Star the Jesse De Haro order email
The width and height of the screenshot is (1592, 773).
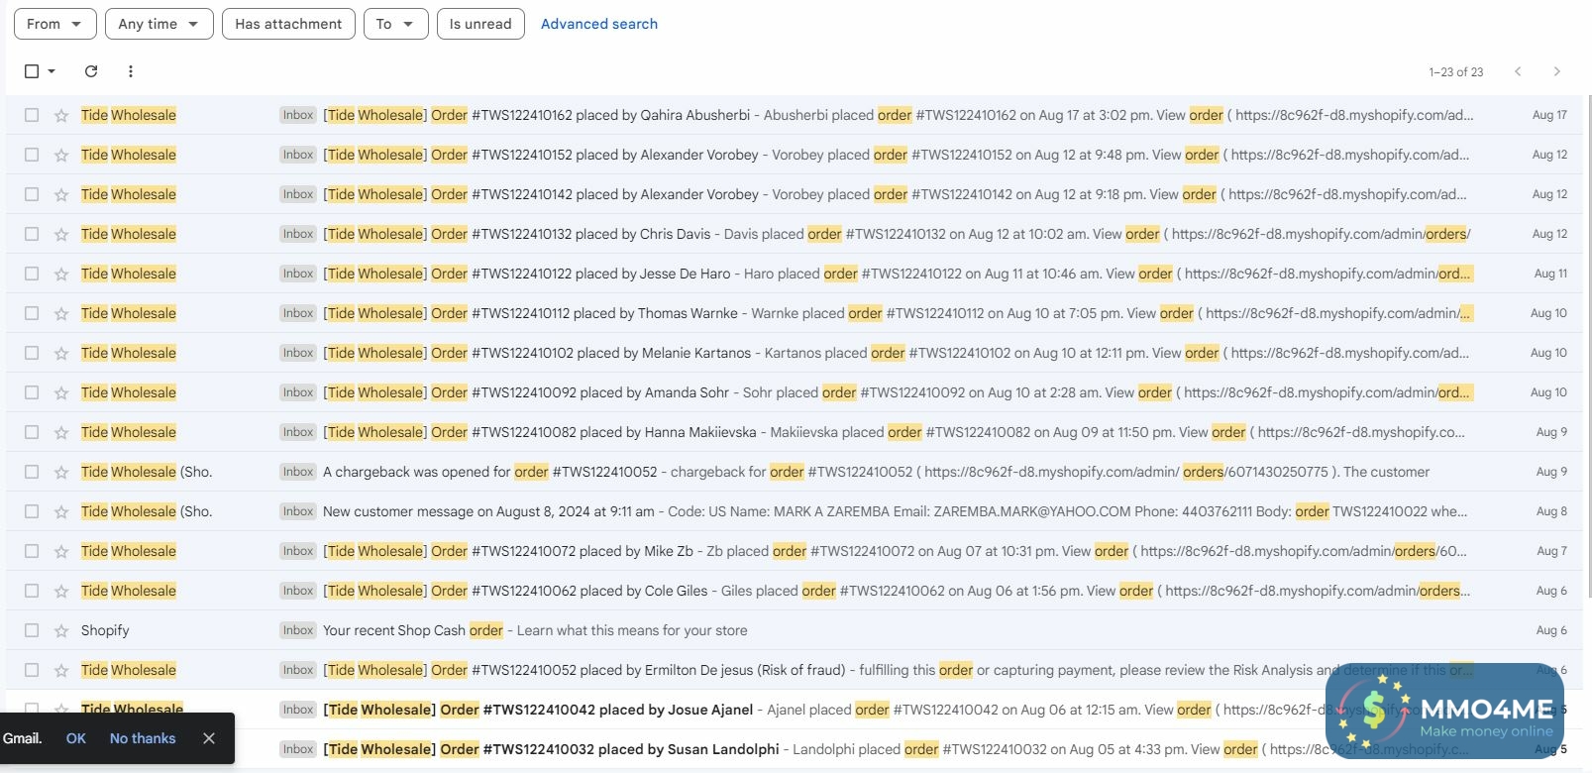61,274
